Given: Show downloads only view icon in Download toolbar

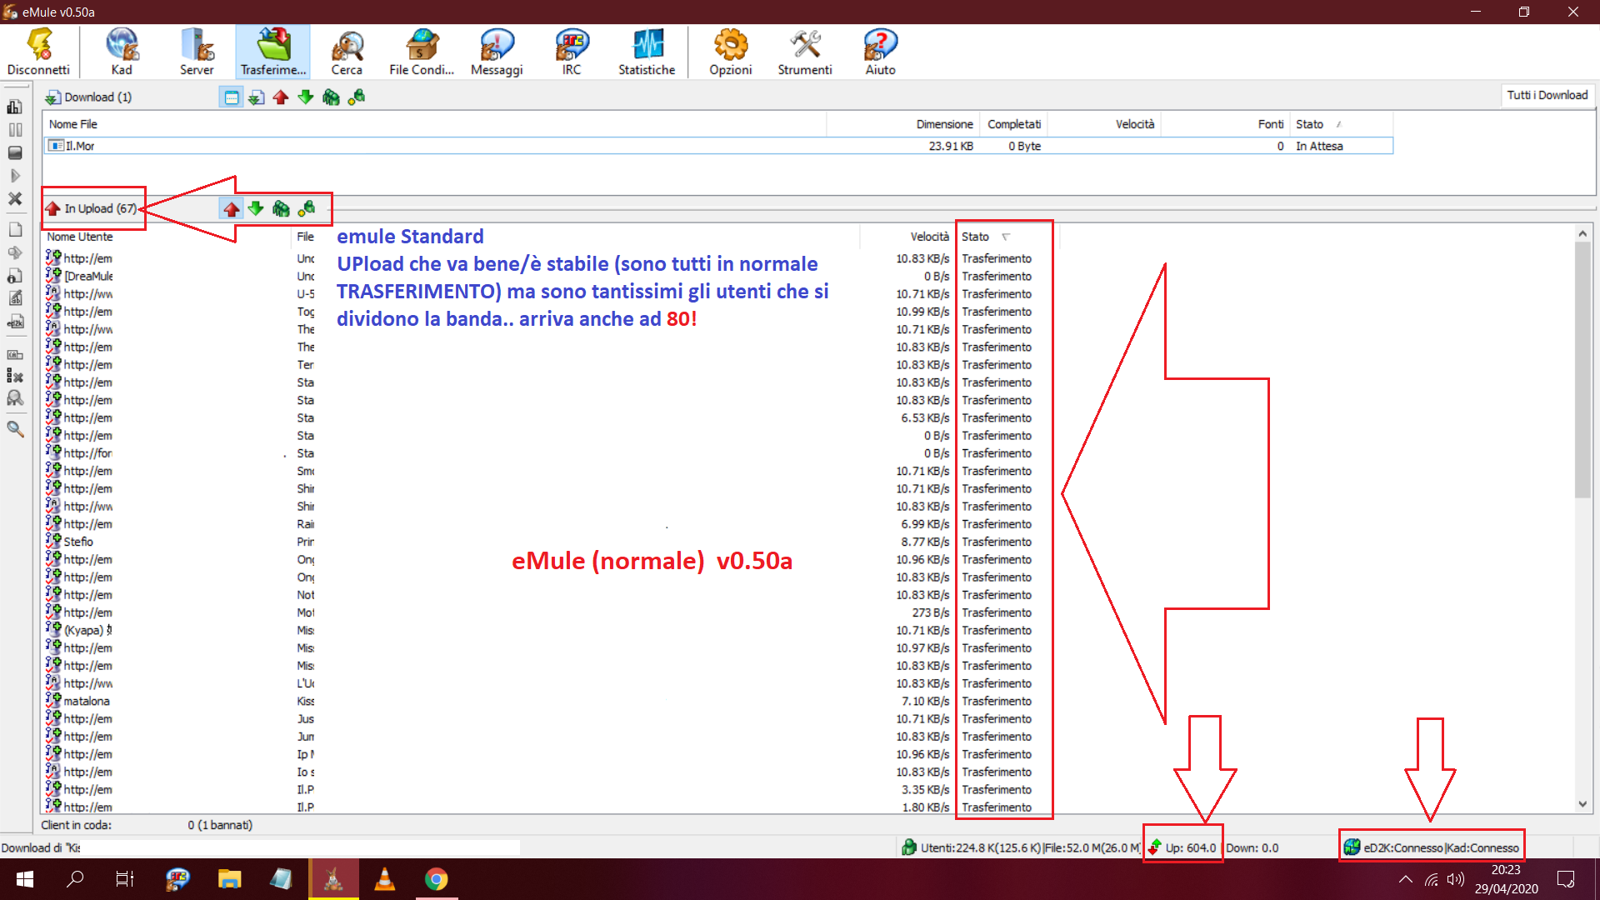Looking at the screenshot, I should 256,97.
